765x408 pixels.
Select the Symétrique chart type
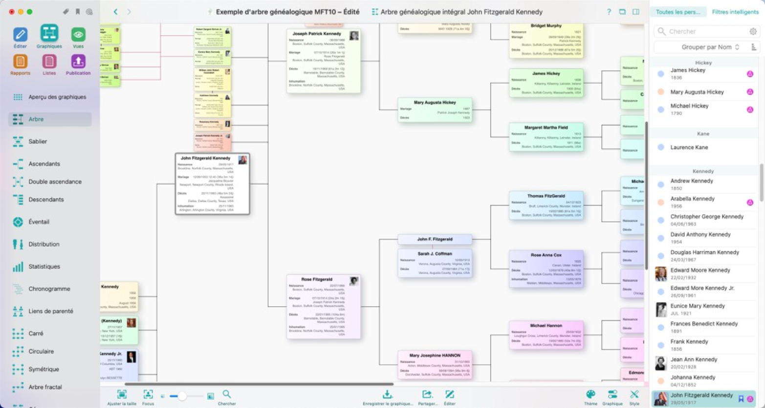[49, 369]
